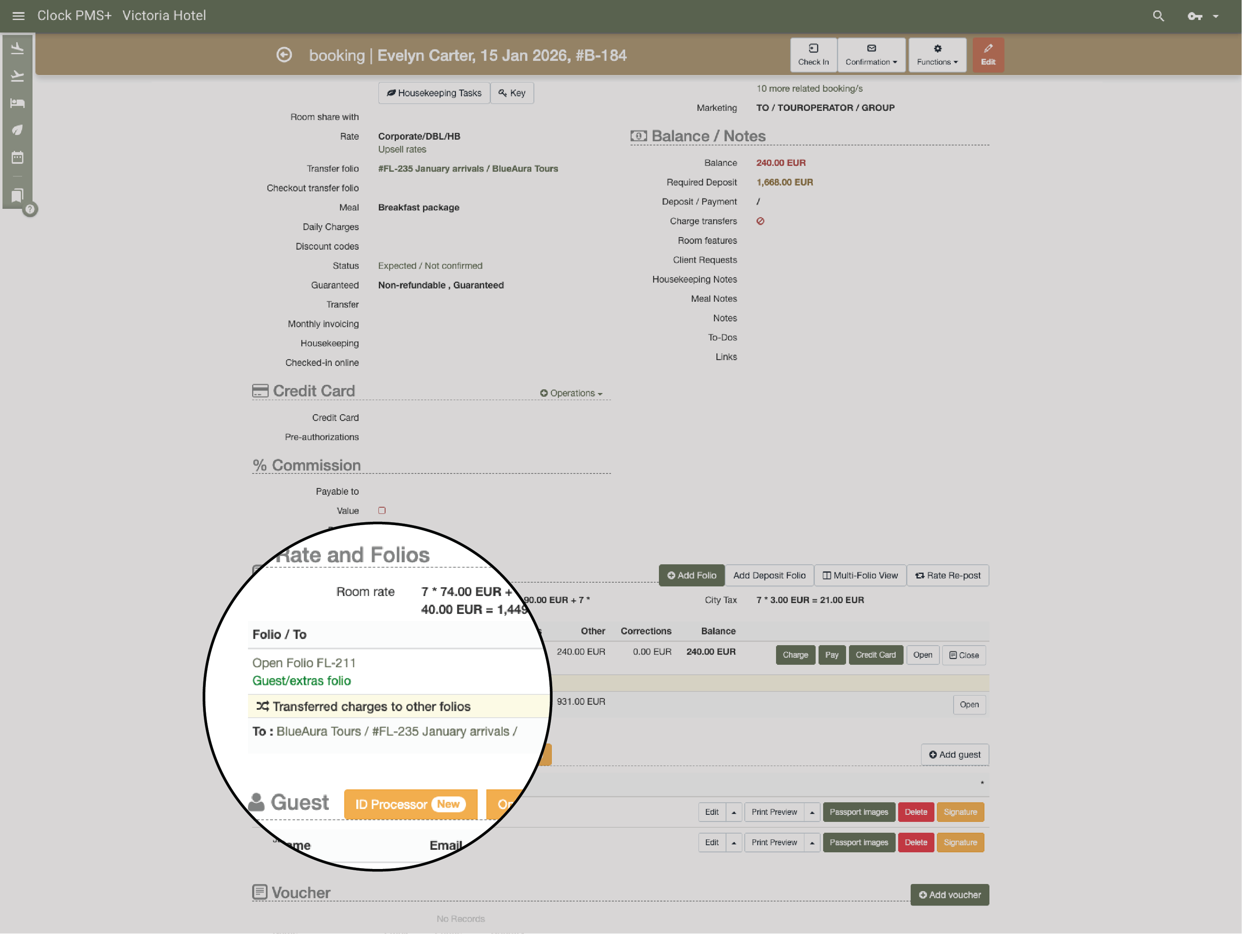Click the circled back arrow icon
This screenshot has width=1242, height=934.
[x=284, y=55]
